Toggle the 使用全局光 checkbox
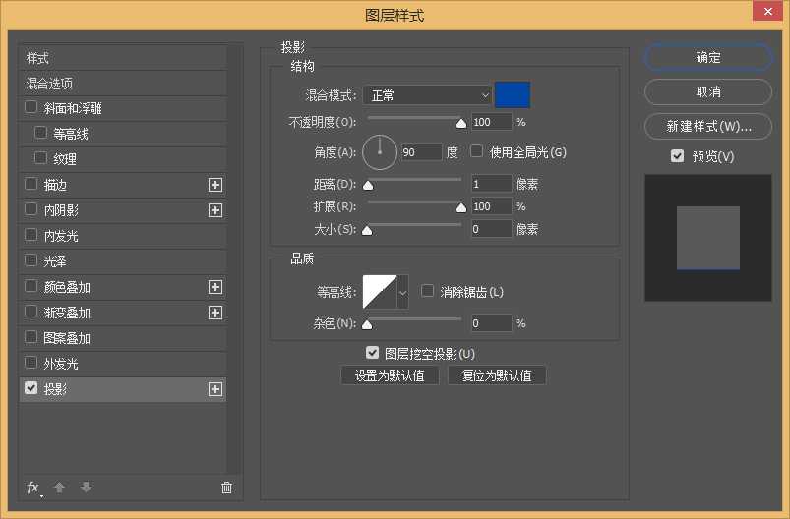Image resolution: width=790 pixels, height=519 pixels. coord(477,152)
